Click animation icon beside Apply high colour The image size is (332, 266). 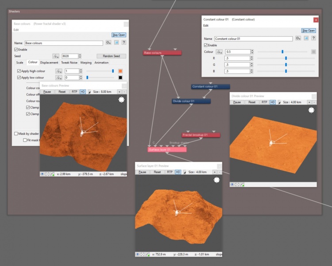coord(58,71)
